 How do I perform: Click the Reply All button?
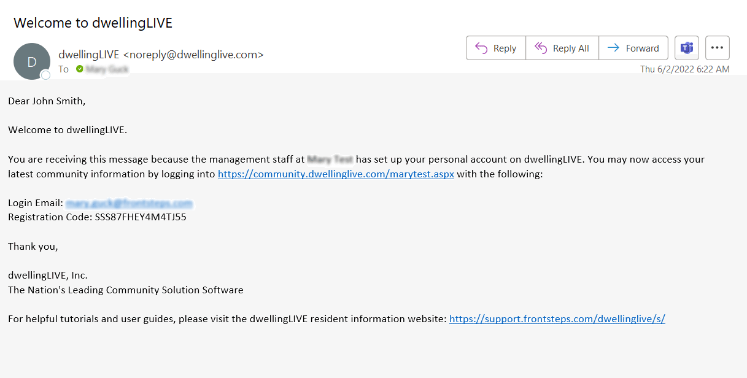[x=562, y=48]
